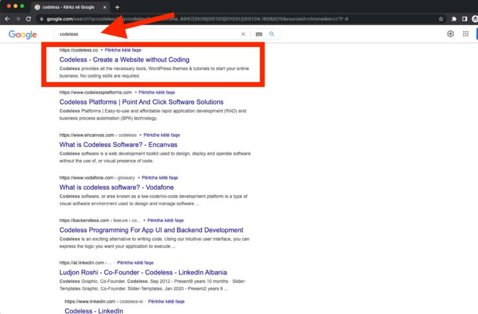Open What is Codeless Software? - Encanvas
This screenshot has height=314, width=478.
118,145
